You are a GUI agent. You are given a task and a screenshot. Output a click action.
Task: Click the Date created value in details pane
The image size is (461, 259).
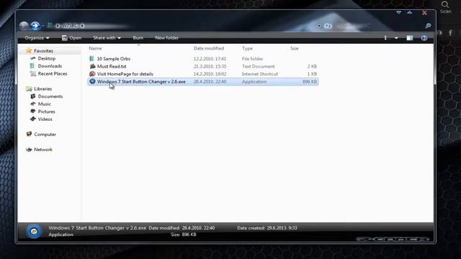coord(282,228)
